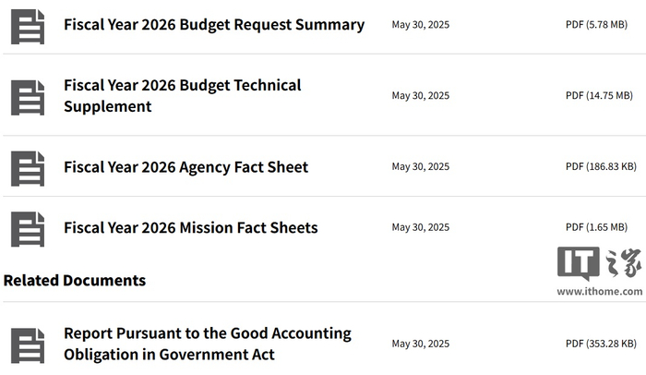Click document icon beside Agency Fact Sheet
646x375 pixels.
[28, 167]
